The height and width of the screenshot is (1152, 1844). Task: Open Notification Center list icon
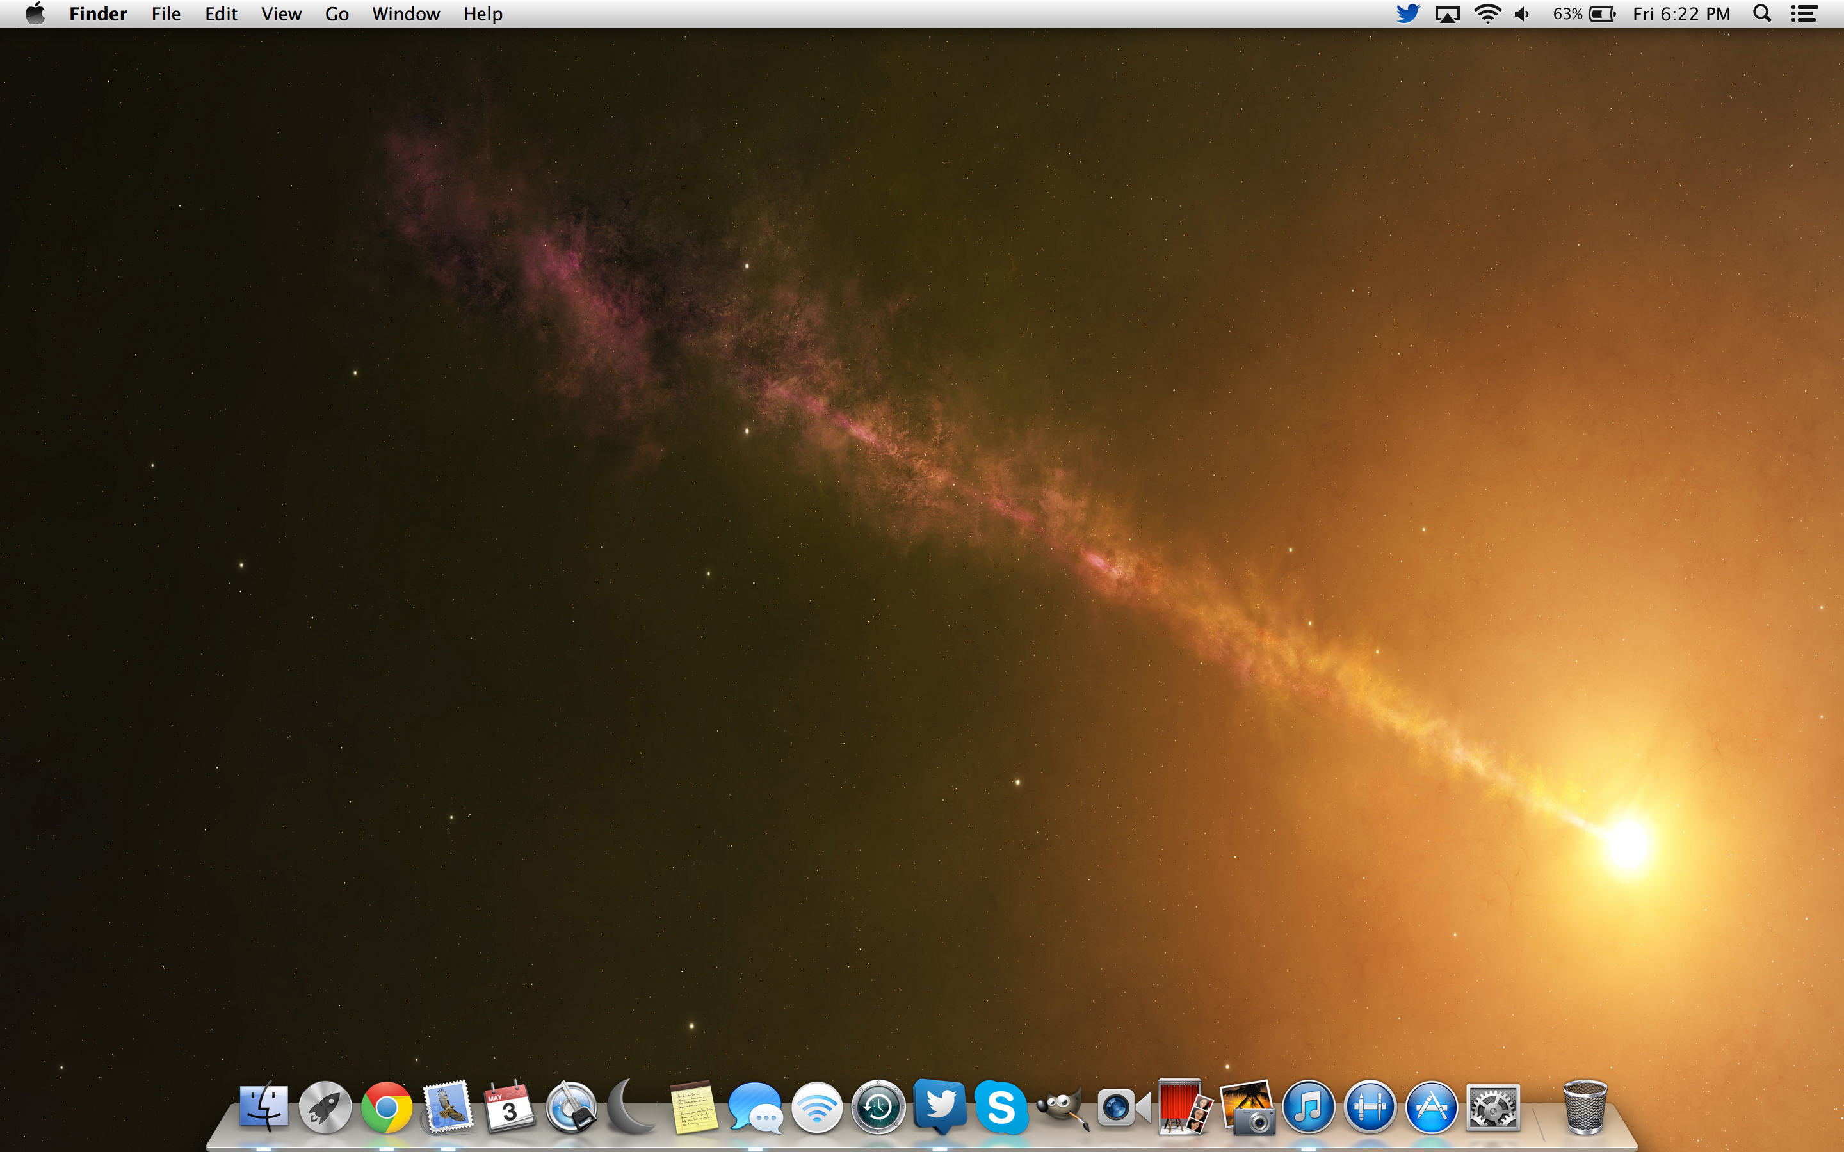[x=1804, y=13]
